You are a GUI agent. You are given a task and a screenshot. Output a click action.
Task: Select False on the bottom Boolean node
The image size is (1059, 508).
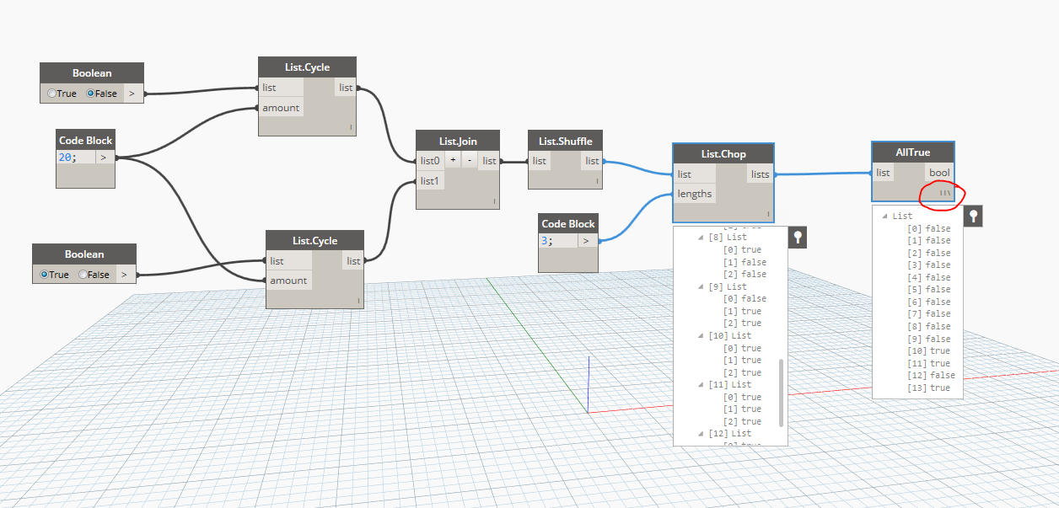pyautogui.click(x=83, y=274)
